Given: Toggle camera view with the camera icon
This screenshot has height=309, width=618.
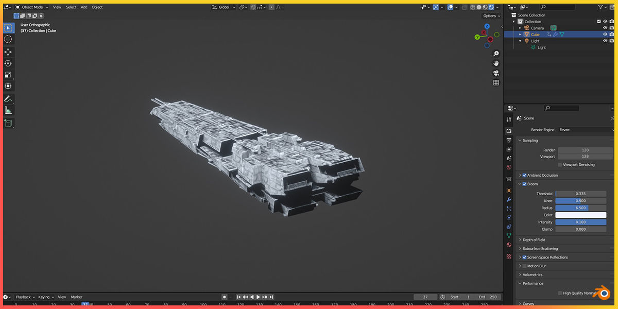Looking at the screenshot, I should pyautogui.click(x=496, y=73).
